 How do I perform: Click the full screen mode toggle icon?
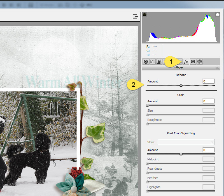click(136, 17)
